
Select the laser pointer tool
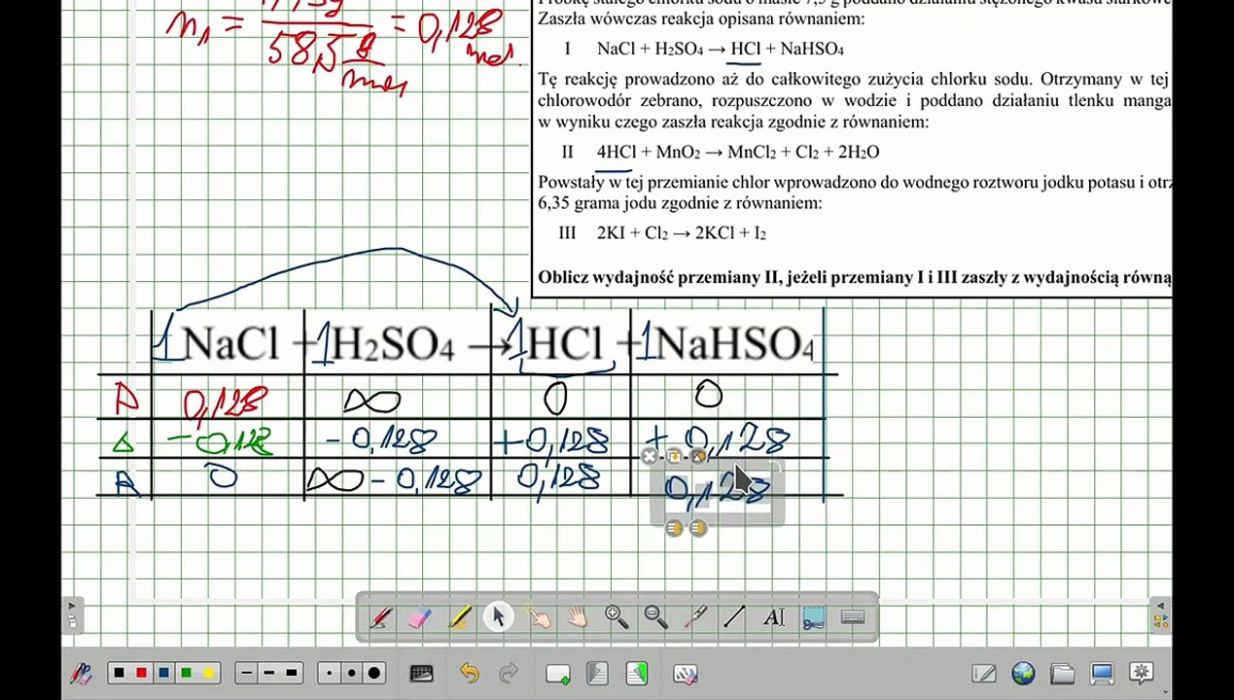click(x=695, y=617)
